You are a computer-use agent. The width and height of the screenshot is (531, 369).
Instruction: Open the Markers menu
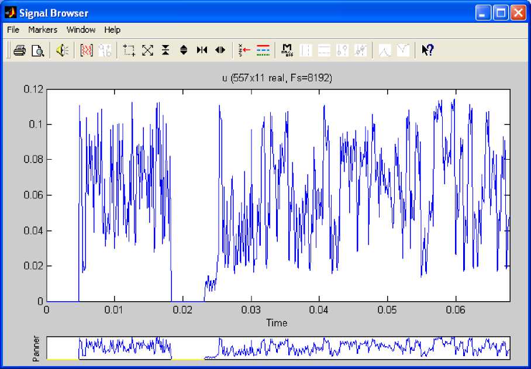click(x=43, y=30)
